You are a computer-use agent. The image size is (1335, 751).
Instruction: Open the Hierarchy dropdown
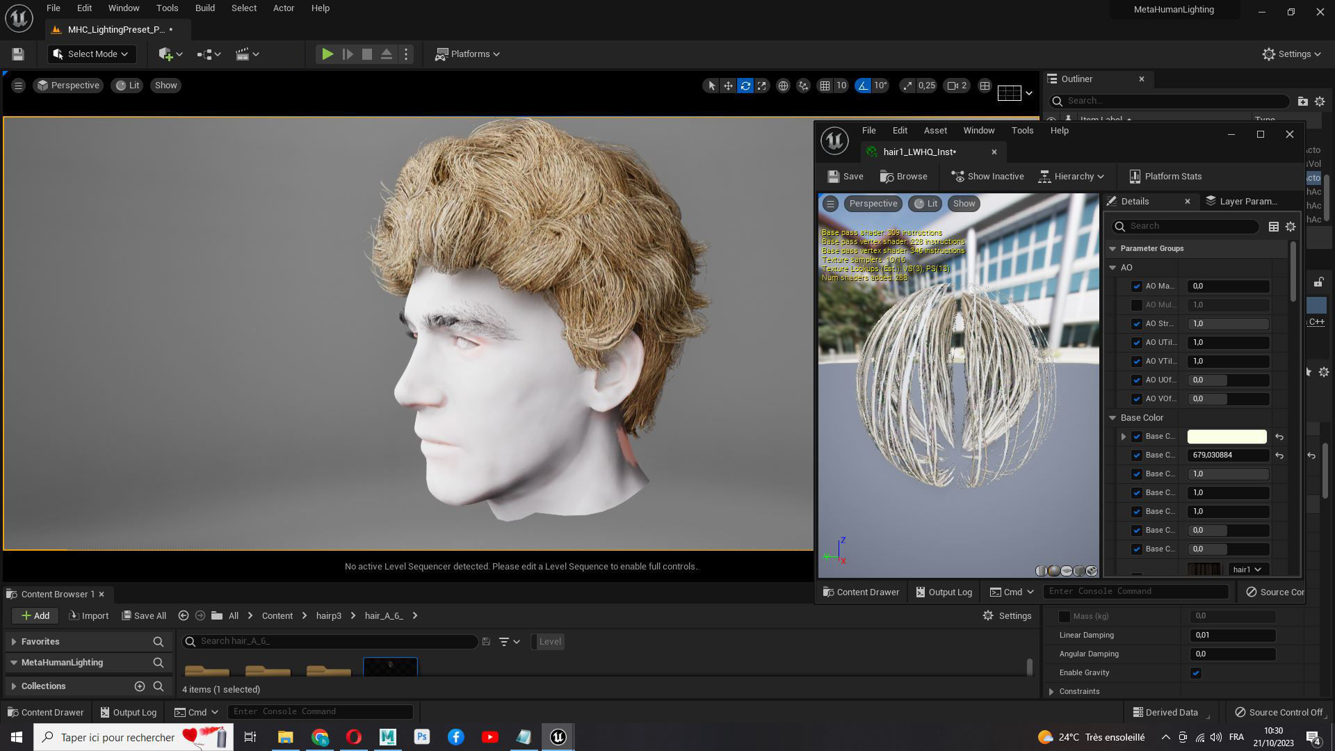(1071, 177)
